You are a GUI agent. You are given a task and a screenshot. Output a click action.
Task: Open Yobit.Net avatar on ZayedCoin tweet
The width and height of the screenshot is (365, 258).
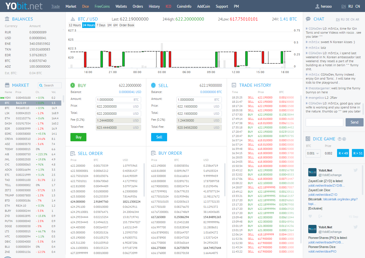point(312,172)
